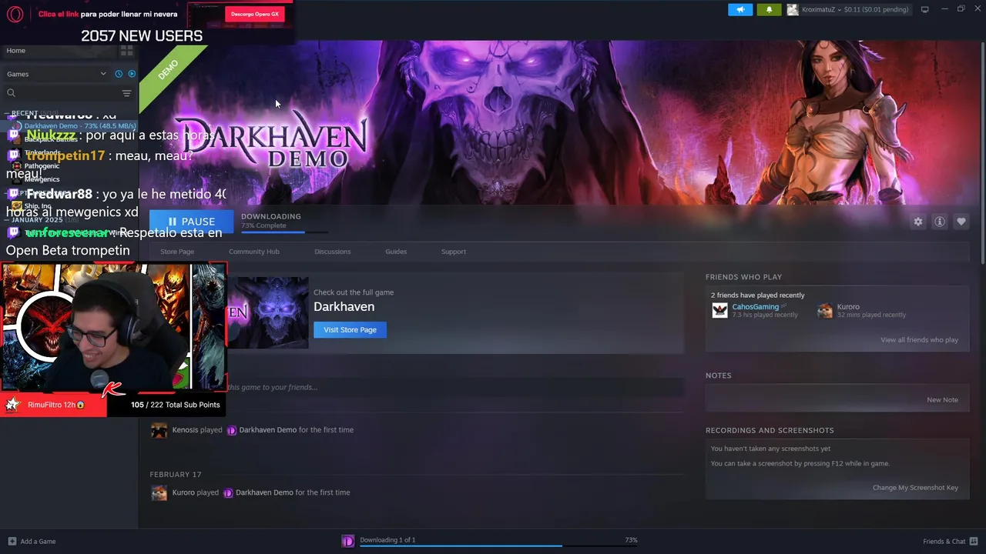Click the Descarga Opera GX button

click(x=255, y=14)
